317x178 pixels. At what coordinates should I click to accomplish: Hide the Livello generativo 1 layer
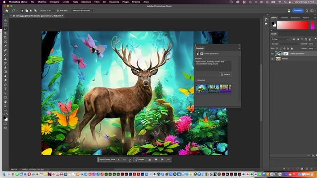272,54
